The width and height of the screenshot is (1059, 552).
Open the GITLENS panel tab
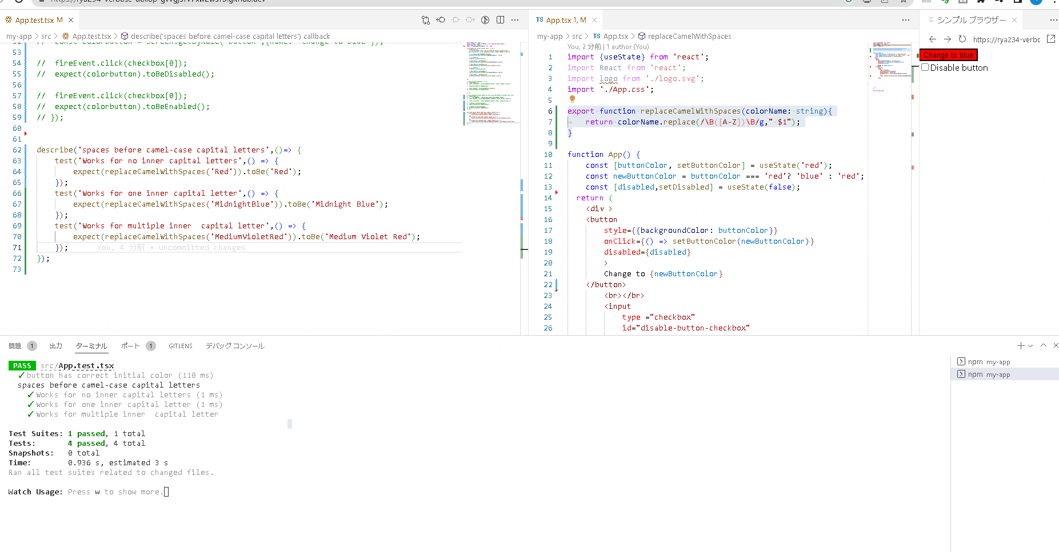181,346
